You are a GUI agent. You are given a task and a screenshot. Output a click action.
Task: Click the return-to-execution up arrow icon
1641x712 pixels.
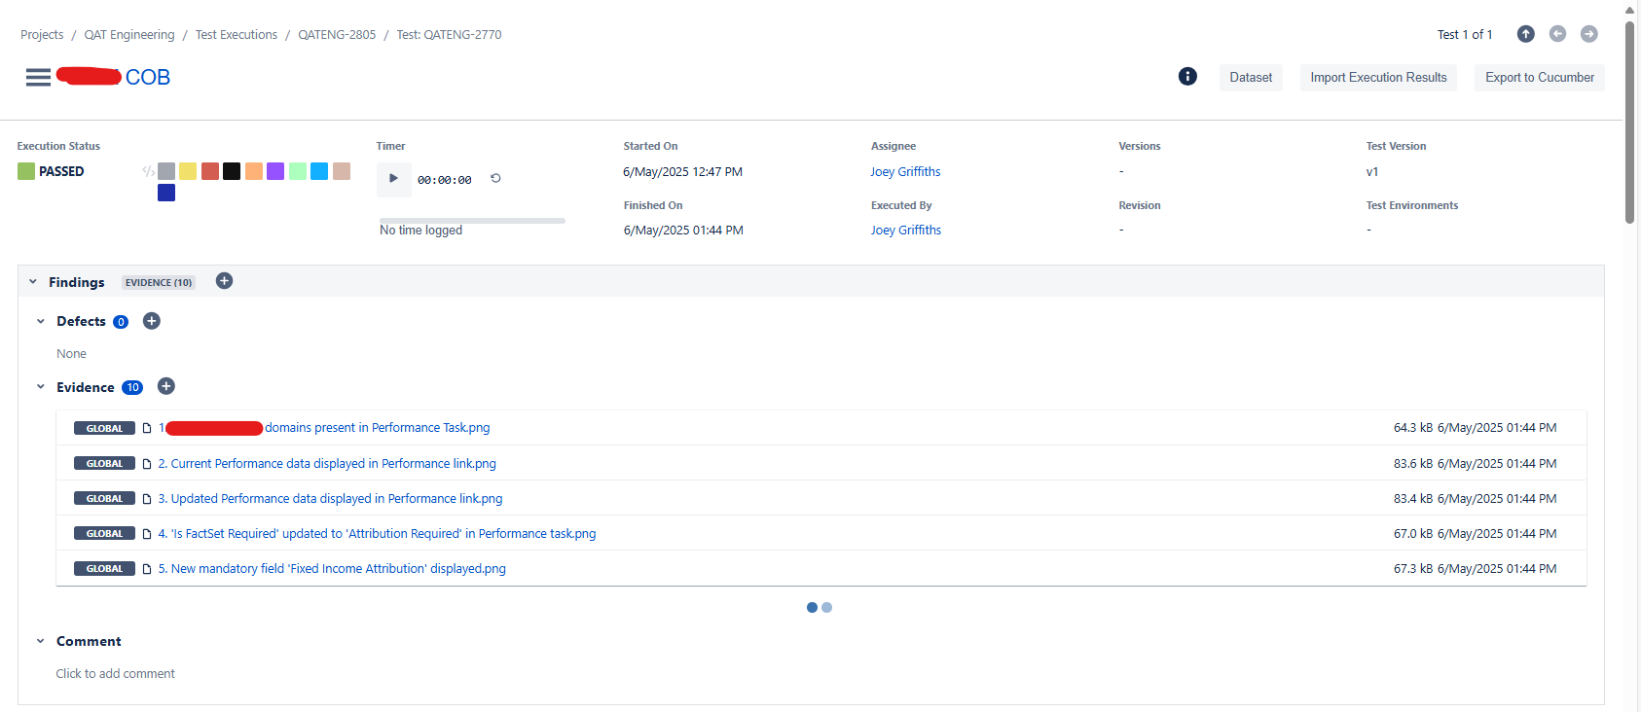(1526, 34)
